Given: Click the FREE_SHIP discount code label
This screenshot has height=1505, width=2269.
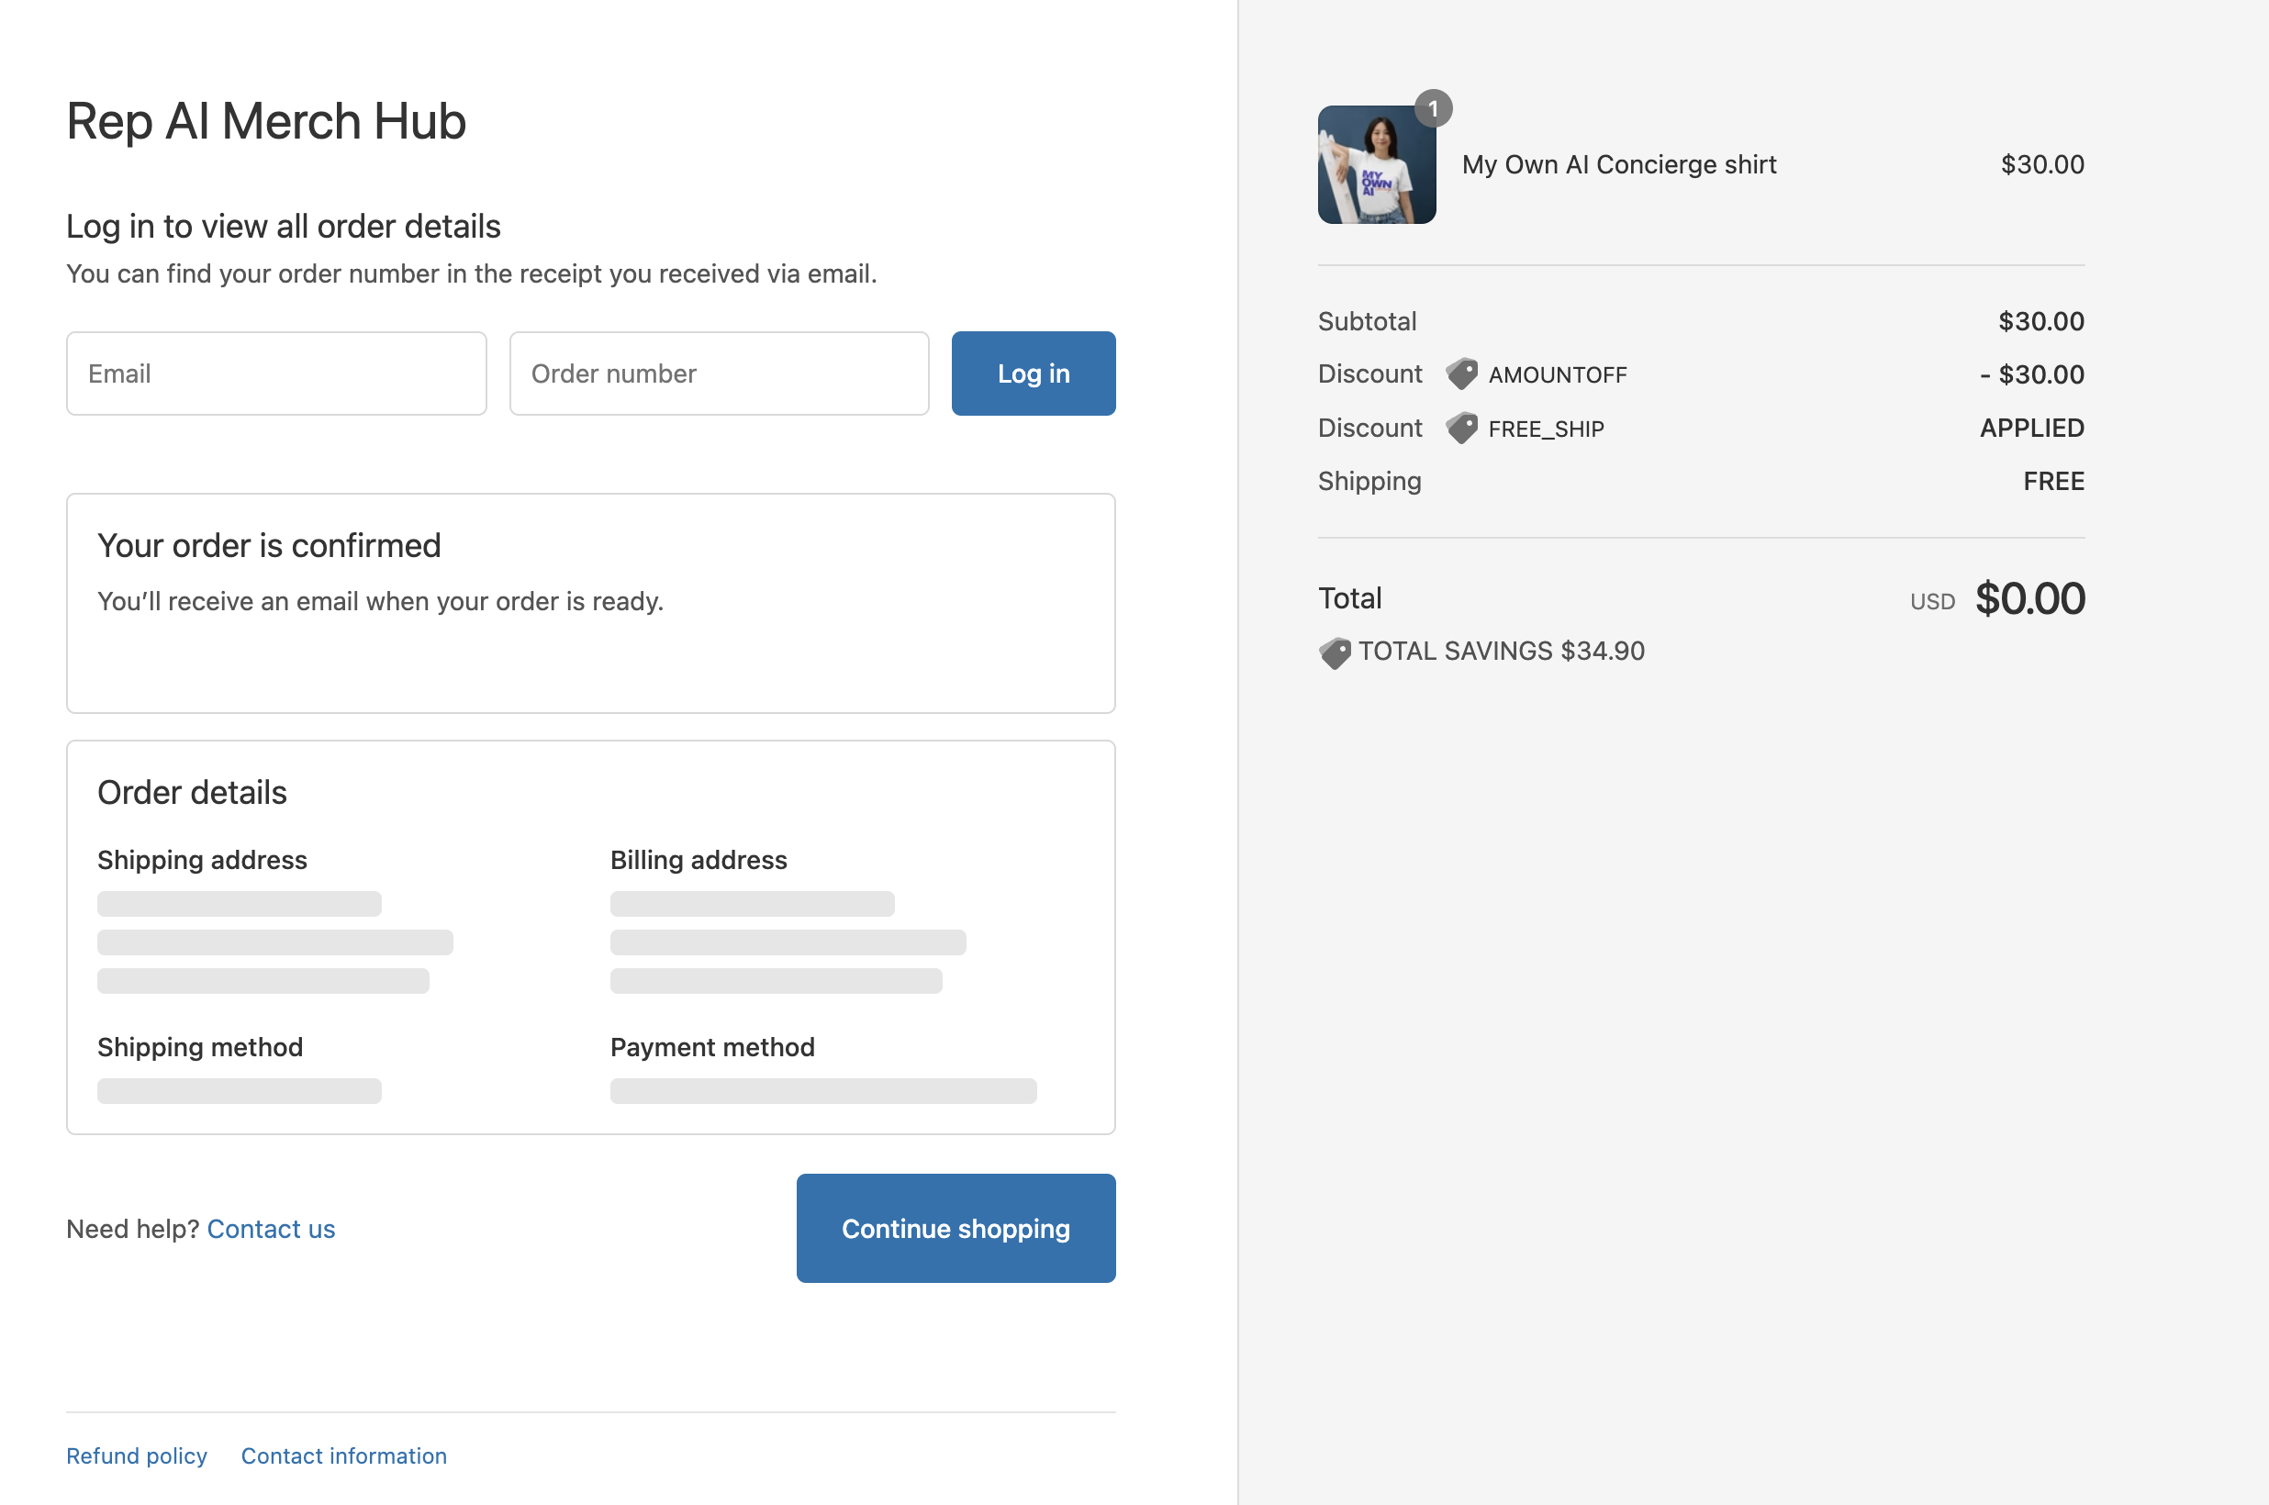Looking at the screenshot, I should (1546, 429).
